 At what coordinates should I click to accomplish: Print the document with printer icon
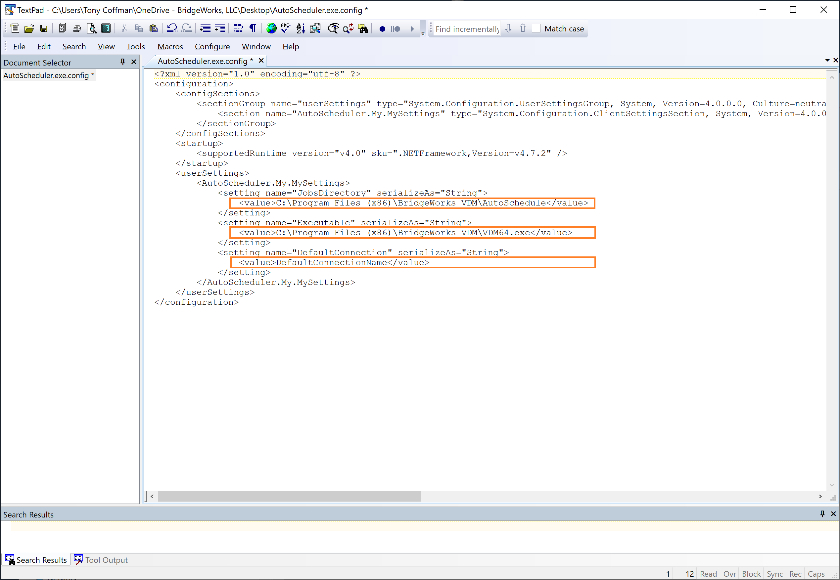tap(77, 28)
